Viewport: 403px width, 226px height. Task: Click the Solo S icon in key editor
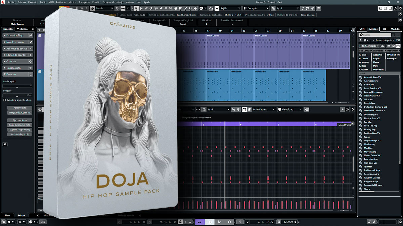(40, 109)
